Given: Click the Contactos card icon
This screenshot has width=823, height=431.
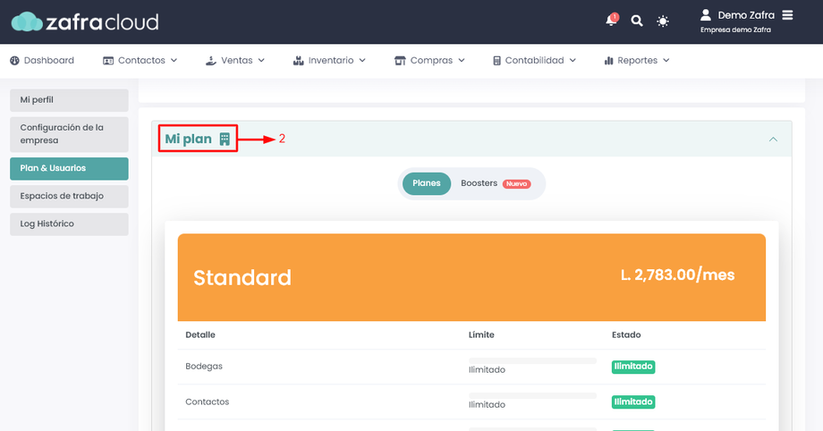Looking at the screenshot, I should 108,61.
